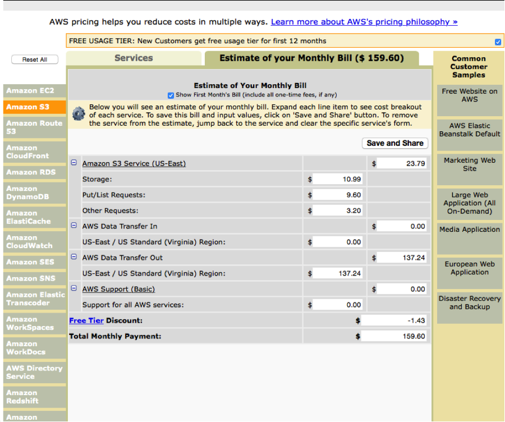Uncheck the Free Usage Tier checkbox
Screen dimensions: 505x422
pyautogui.click(x=498, y=42)
